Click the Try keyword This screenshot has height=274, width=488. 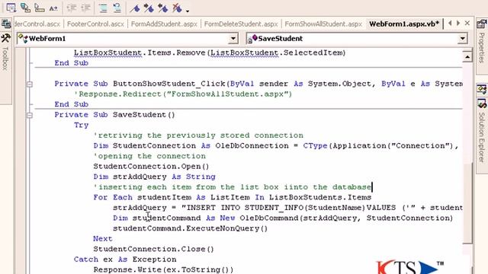pos(82,125)
